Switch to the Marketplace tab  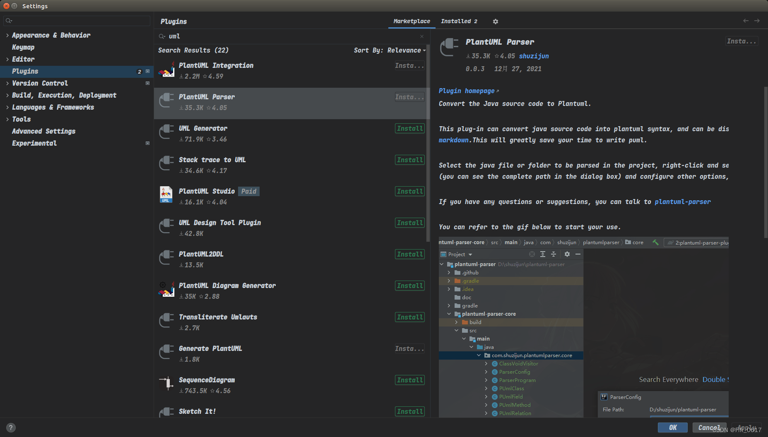412,21
